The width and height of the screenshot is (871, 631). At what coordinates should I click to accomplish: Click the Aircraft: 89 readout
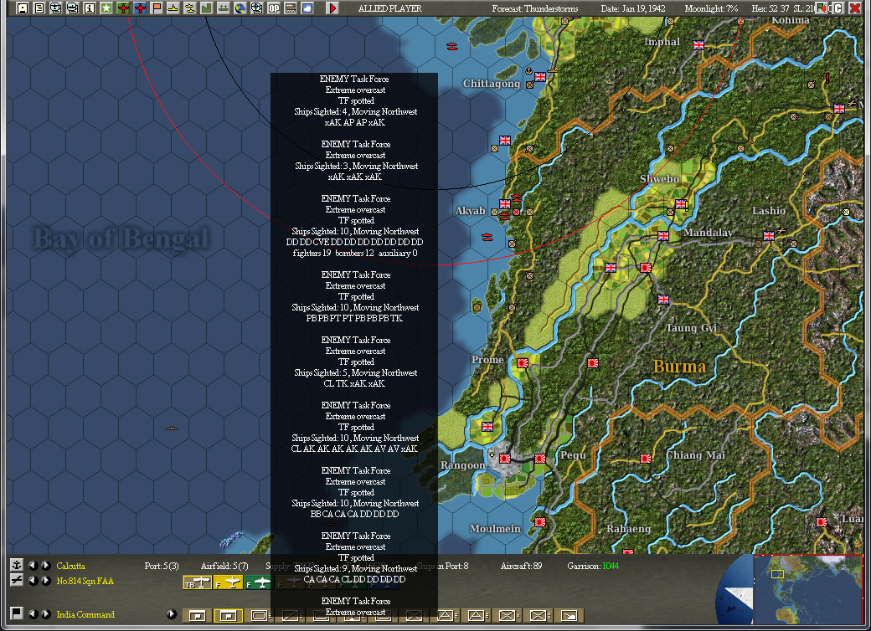521,566
